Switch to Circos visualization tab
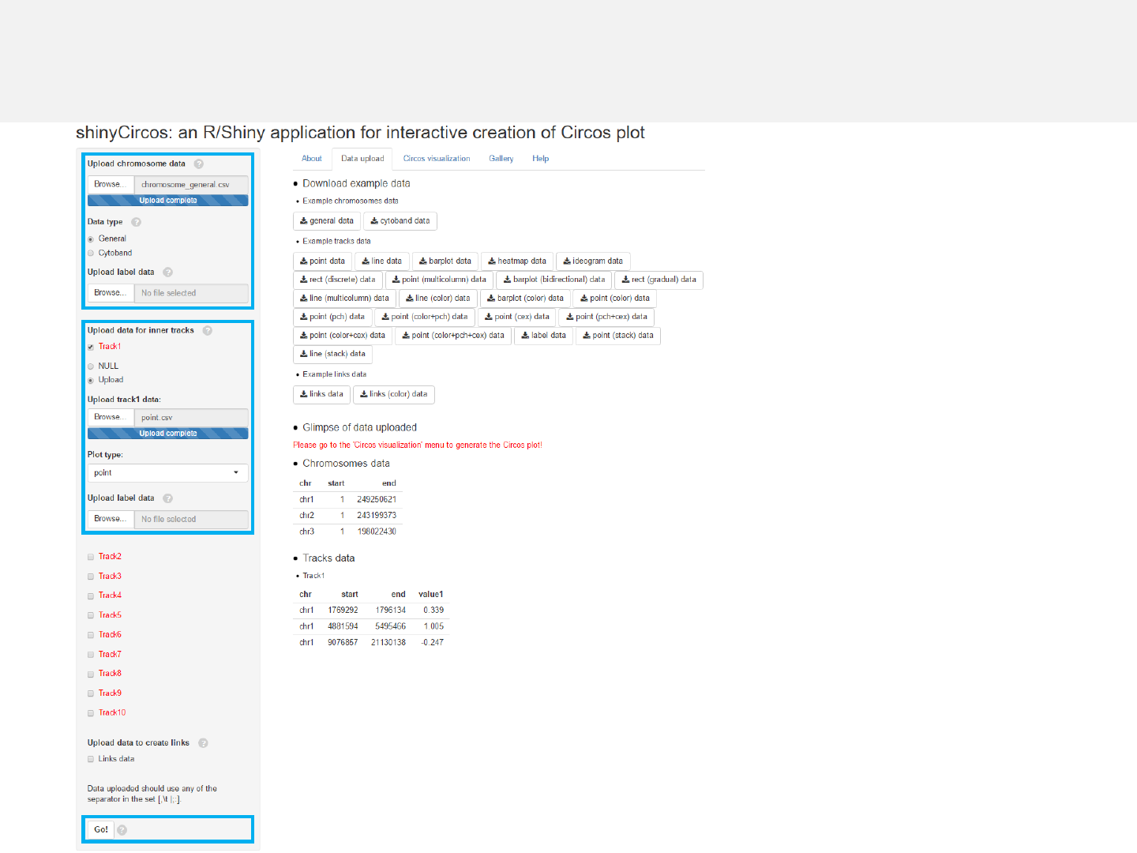Image resolution: width=1137 pixels, height=853 pixels. [x=437, y=159]
